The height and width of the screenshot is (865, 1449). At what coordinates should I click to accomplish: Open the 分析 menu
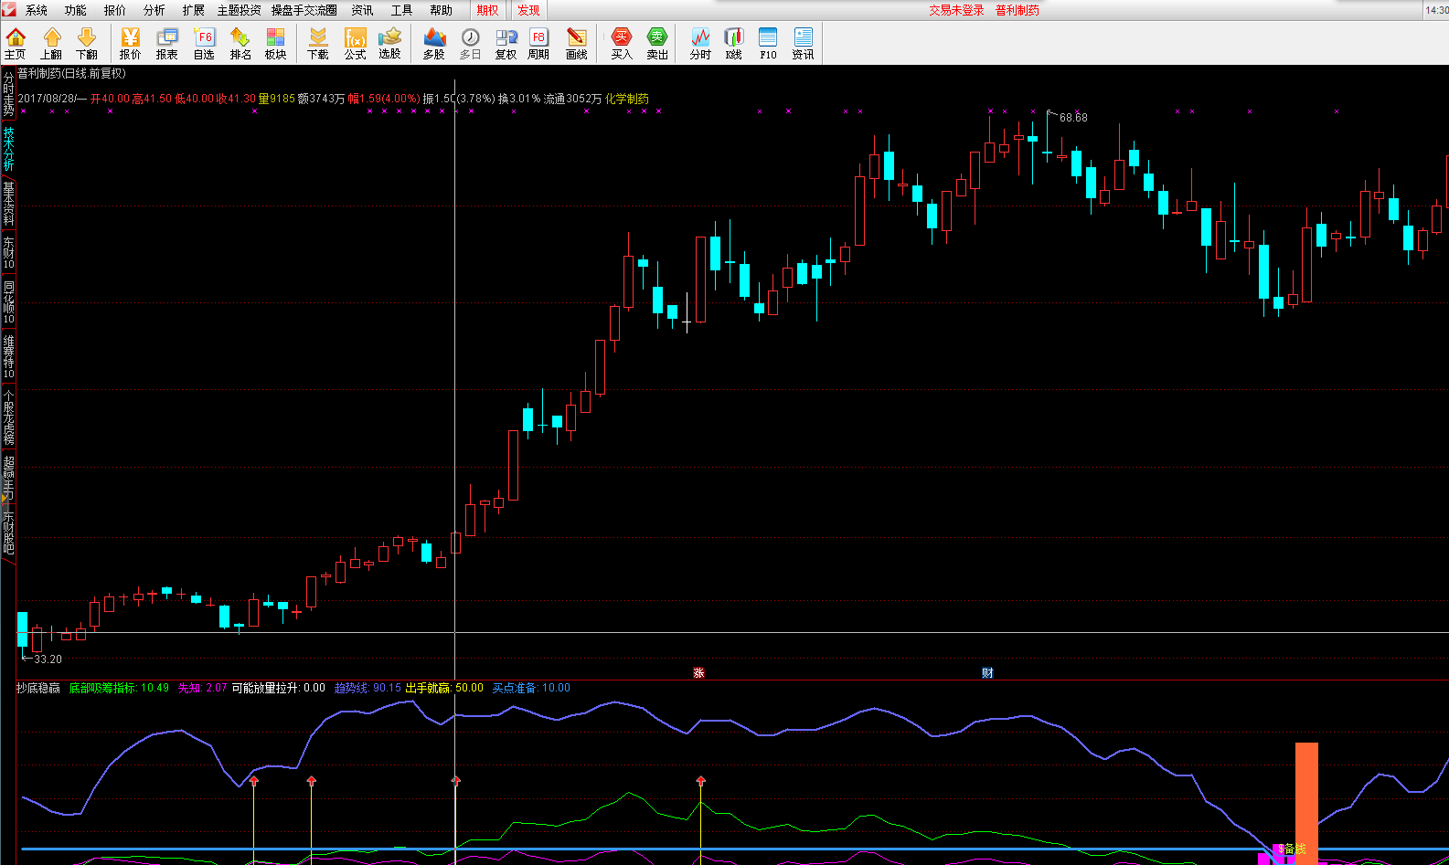pos(154,10)
